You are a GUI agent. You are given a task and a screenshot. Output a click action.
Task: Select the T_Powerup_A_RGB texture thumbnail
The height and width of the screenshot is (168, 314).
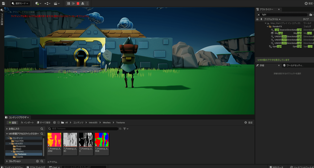pyautogui.click(x=102, y=143)
